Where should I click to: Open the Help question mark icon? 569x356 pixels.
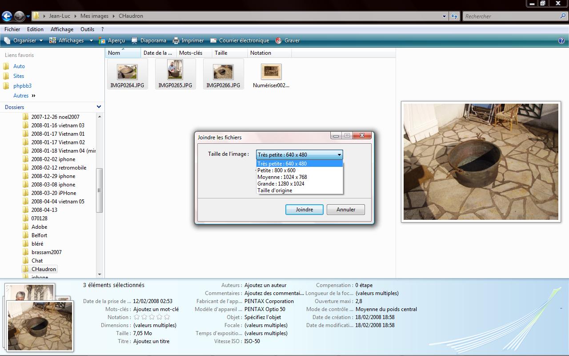(561, 40)
